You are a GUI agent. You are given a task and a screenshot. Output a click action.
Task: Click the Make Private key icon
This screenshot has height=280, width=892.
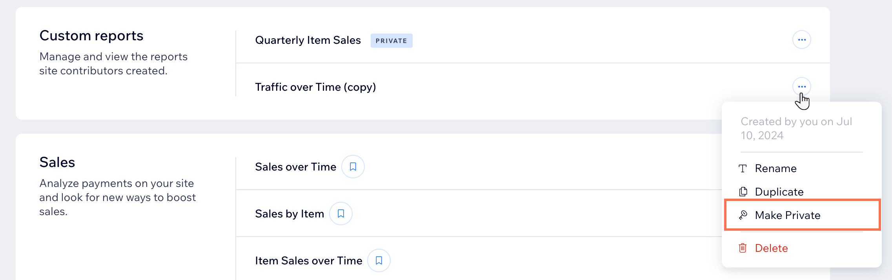(743, 215)
